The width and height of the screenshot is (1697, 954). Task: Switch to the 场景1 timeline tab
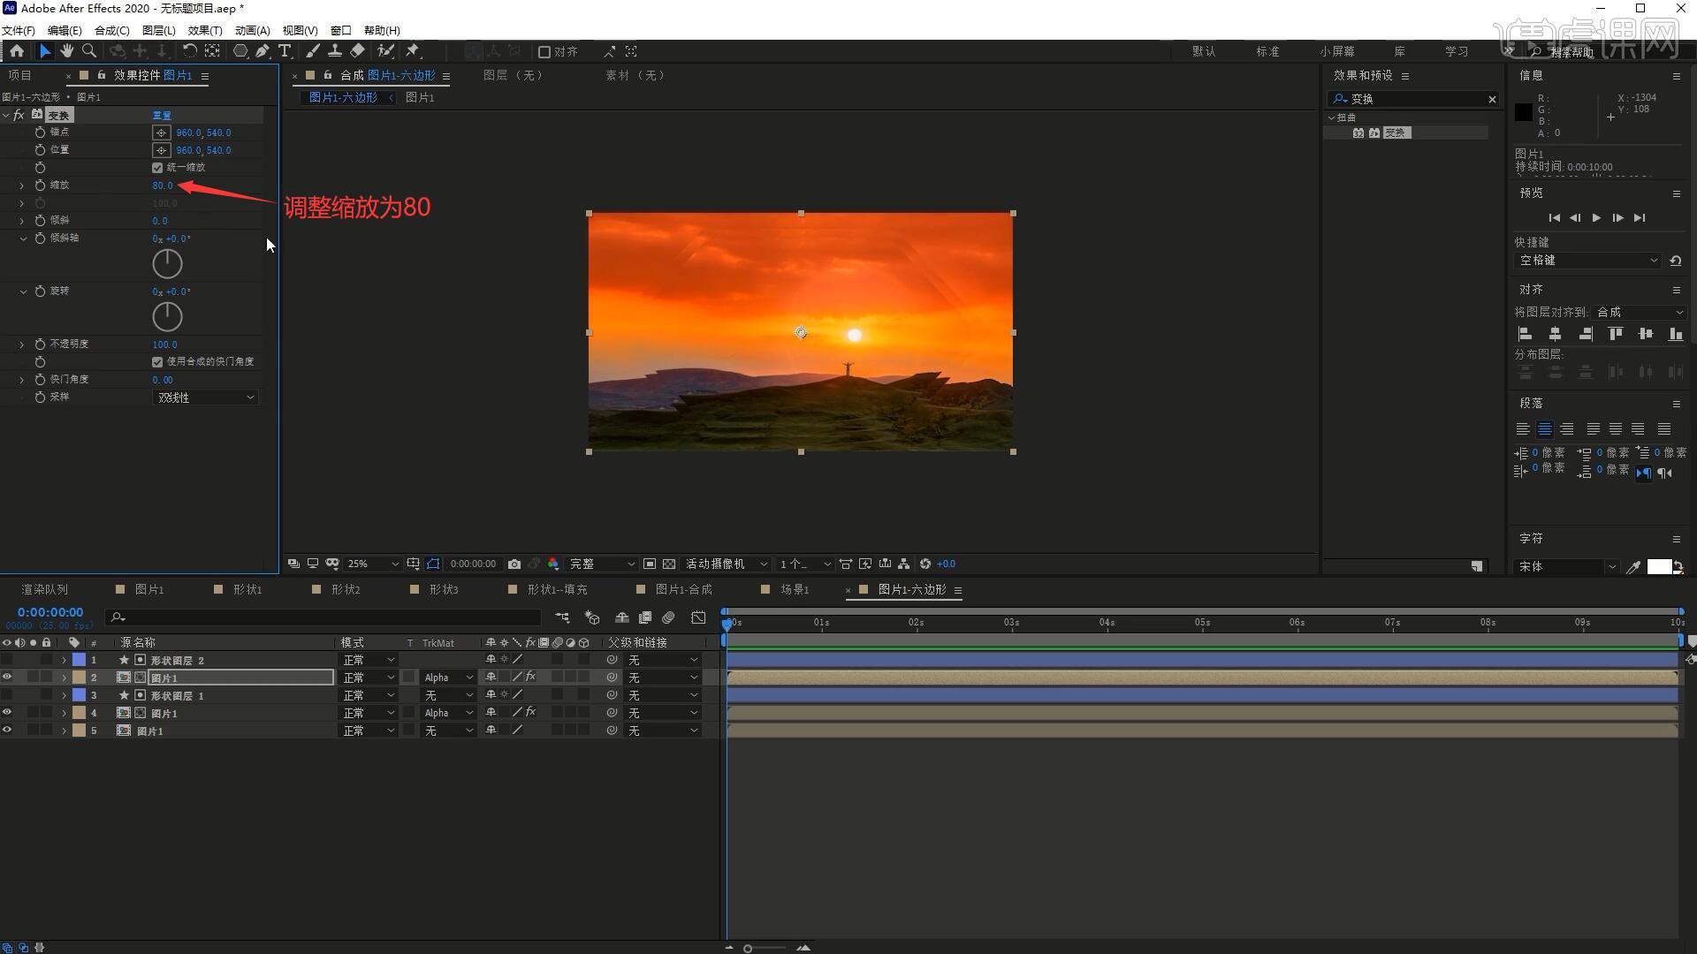click(x=794, y=589)
